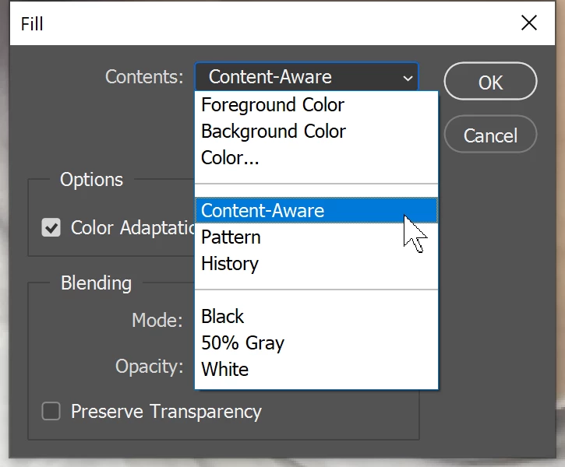Close the Fill dialog with X
Image resolution: width=565 pixels, height=467 pixels.
click(x=529, y=23)
